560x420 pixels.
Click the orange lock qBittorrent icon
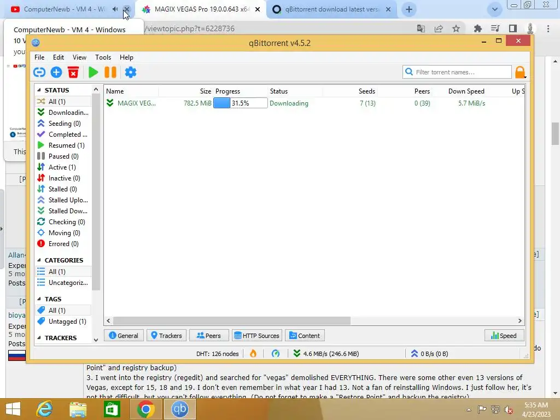[521, 72]
